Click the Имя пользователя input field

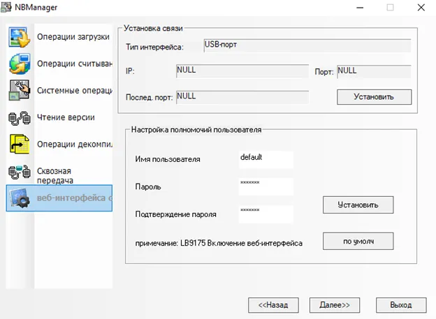tap(266, 159)
